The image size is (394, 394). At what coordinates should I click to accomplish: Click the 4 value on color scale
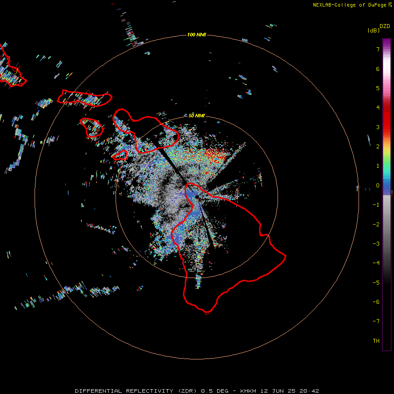378,108
